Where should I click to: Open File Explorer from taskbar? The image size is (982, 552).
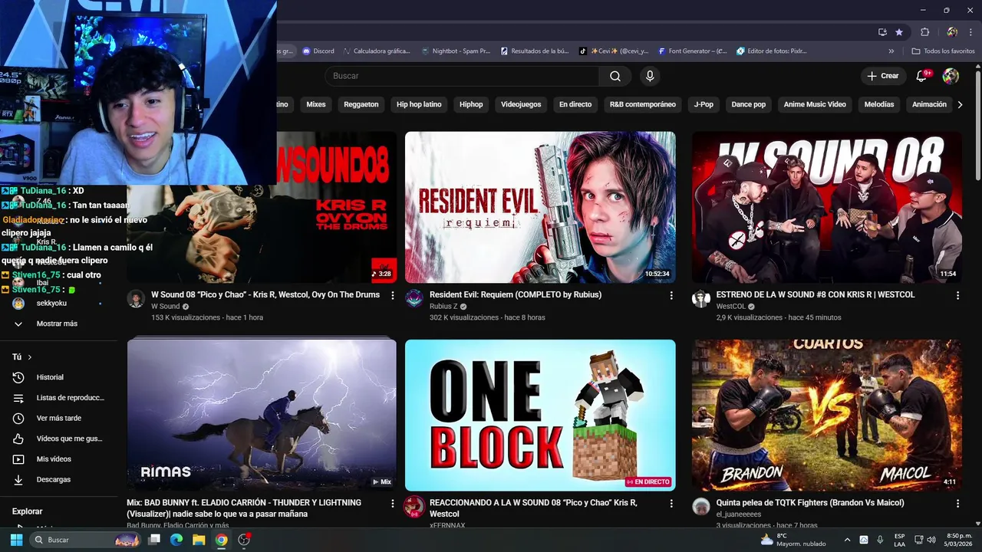tap(199, 540)
